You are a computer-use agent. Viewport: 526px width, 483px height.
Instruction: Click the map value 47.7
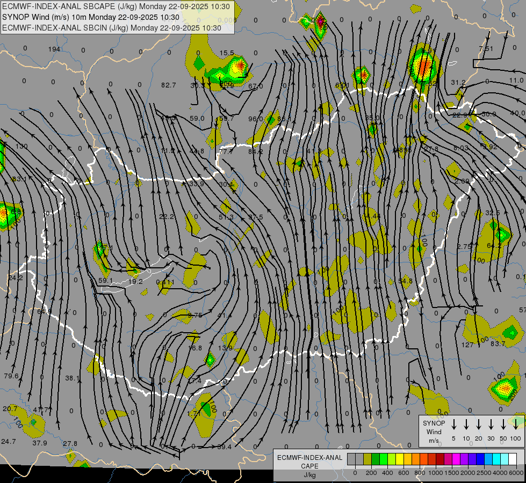coord(41,409)
